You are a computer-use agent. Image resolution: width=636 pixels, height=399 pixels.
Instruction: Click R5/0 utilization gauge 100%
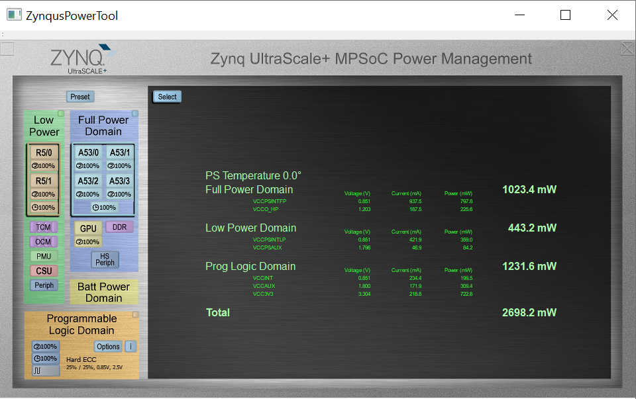pos(44,166)
